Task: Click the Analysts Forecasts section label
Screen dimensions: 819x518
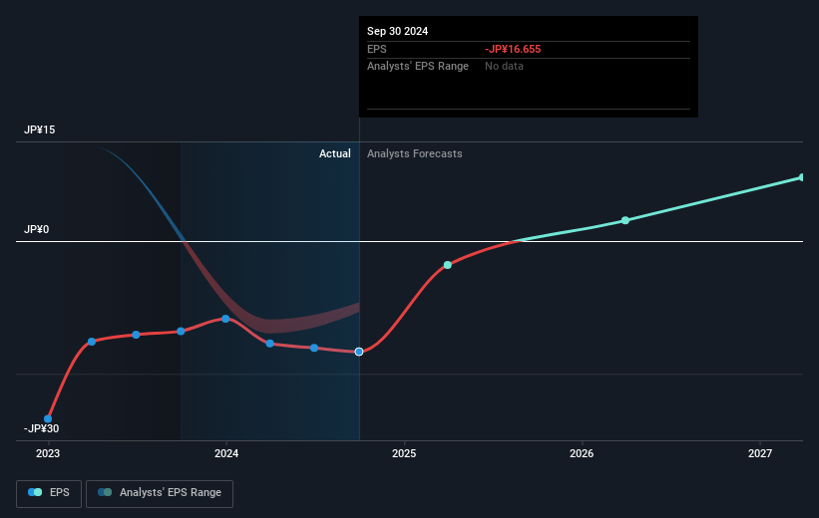Action: point(415,153)
